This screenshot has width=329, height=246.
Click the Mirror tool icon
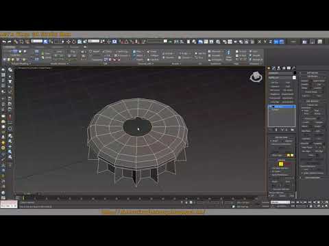[x=176, y=42]
